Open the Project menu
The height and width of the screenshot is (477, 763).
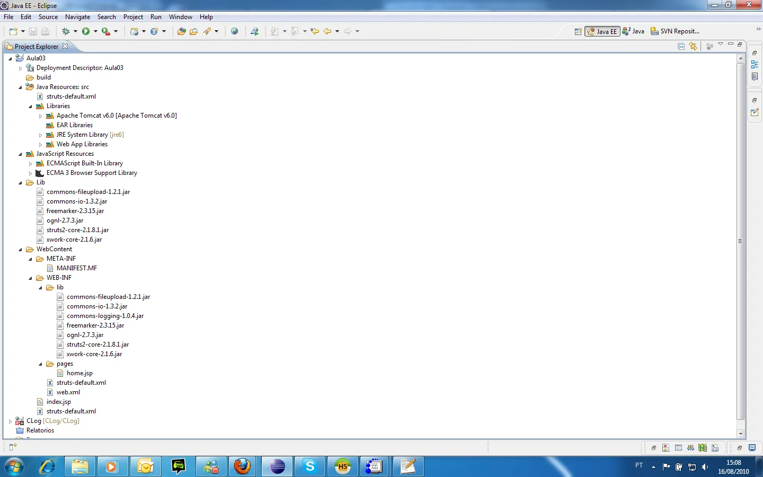click(x=133, y=17)
